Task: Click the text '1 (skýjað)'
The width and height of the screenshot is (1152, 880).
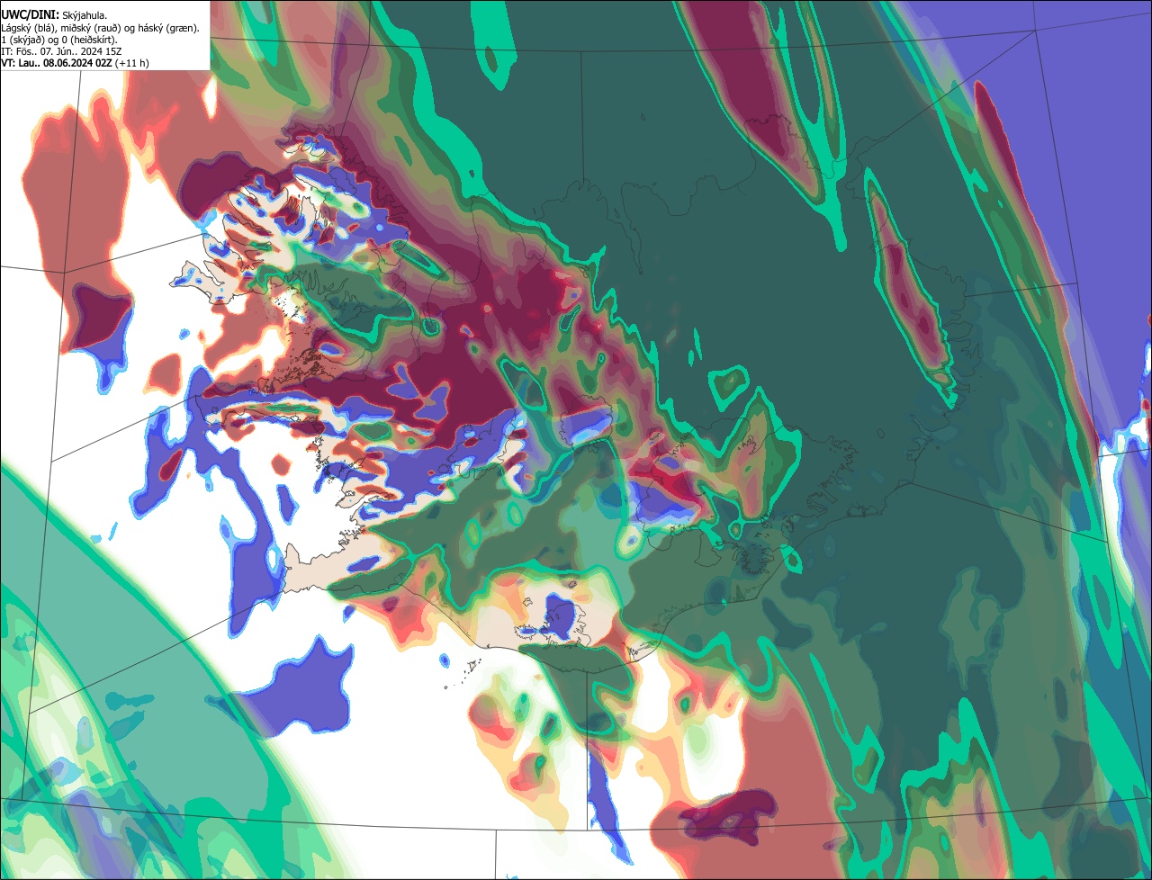Action: pyautogui.click(x=22, y=40)
